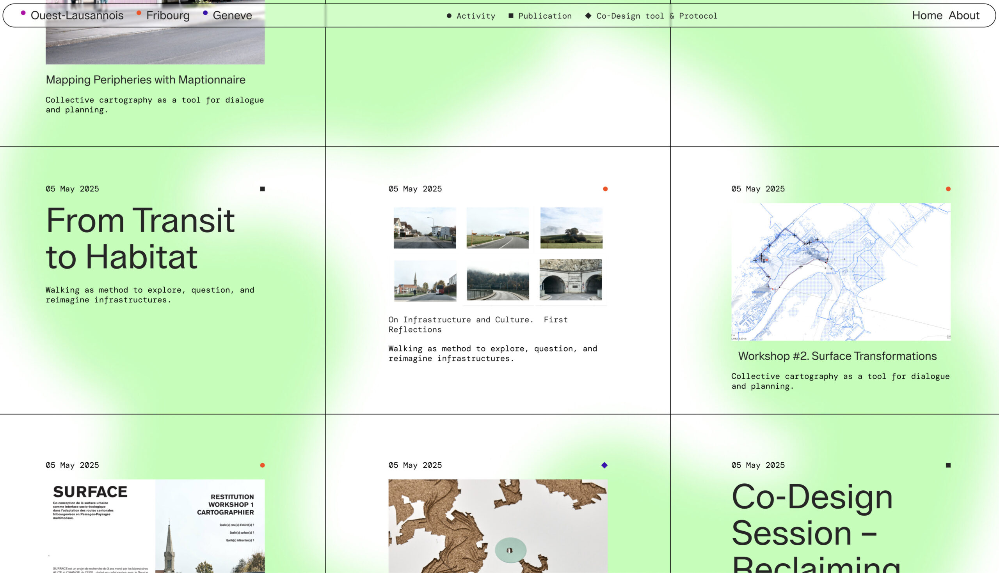This screenshot has width=999, height=573.
Task: Click the tunnel entrance photo thumbnail
Action: [571, 280]
